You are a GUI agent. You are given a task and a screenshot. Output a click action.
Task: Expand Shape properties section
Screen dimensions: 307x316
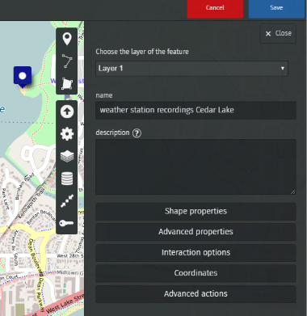[196, 211]
